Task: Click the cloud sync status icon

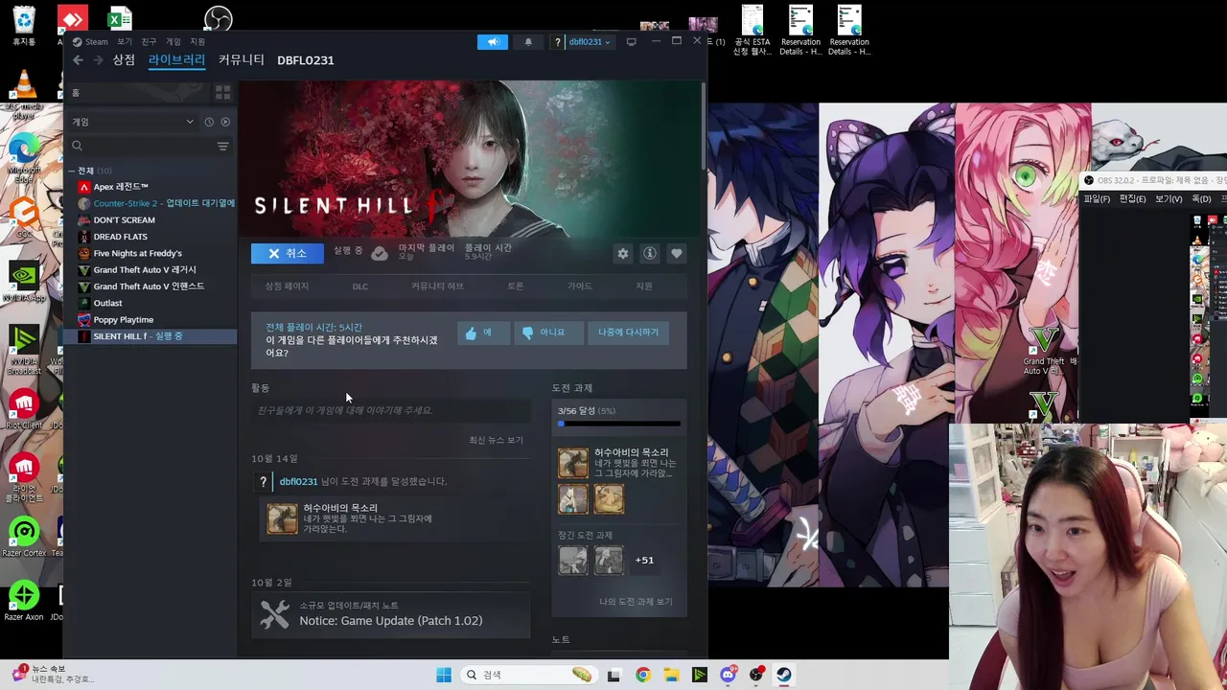Action: (x=380, y=253)
